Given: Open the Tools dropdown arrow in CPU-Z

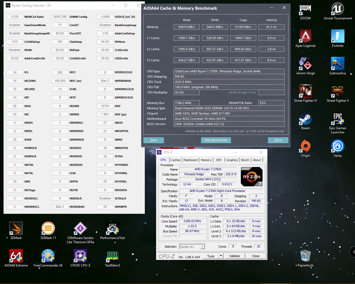Looking at the screenshot, I should tap(221, 256).
